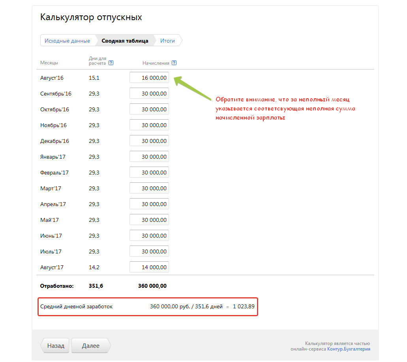
Task: Select accrual input for Октябрь'16
Action: coord(149,109)
